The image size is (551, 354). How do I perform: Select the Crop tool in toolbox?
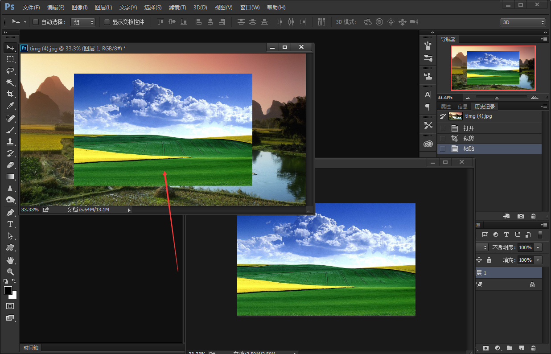(x=10, y=94)
